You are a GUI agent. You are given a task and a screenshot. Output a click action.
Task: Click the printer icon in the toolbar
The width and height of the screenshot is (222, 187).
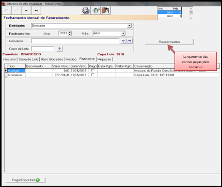(x=86, y=10)
